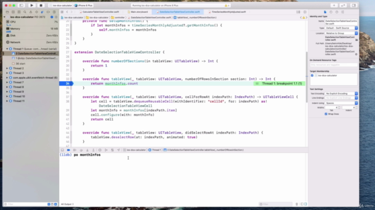Viewport: 375px width, 210px height.
Task: Hide the debug area toggle button
Action: click(63, 150)
